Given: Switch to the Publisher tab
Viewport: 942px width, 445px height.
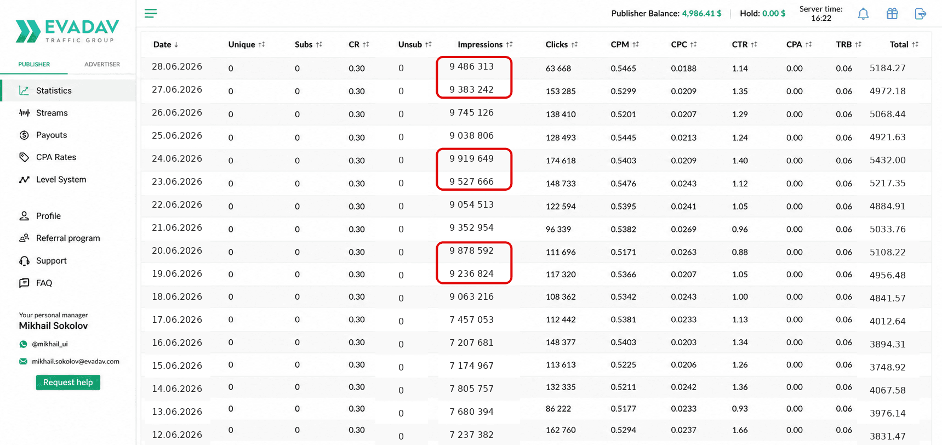Looking at the screenshot, I should pyautogui.click(x=34, y=64).
